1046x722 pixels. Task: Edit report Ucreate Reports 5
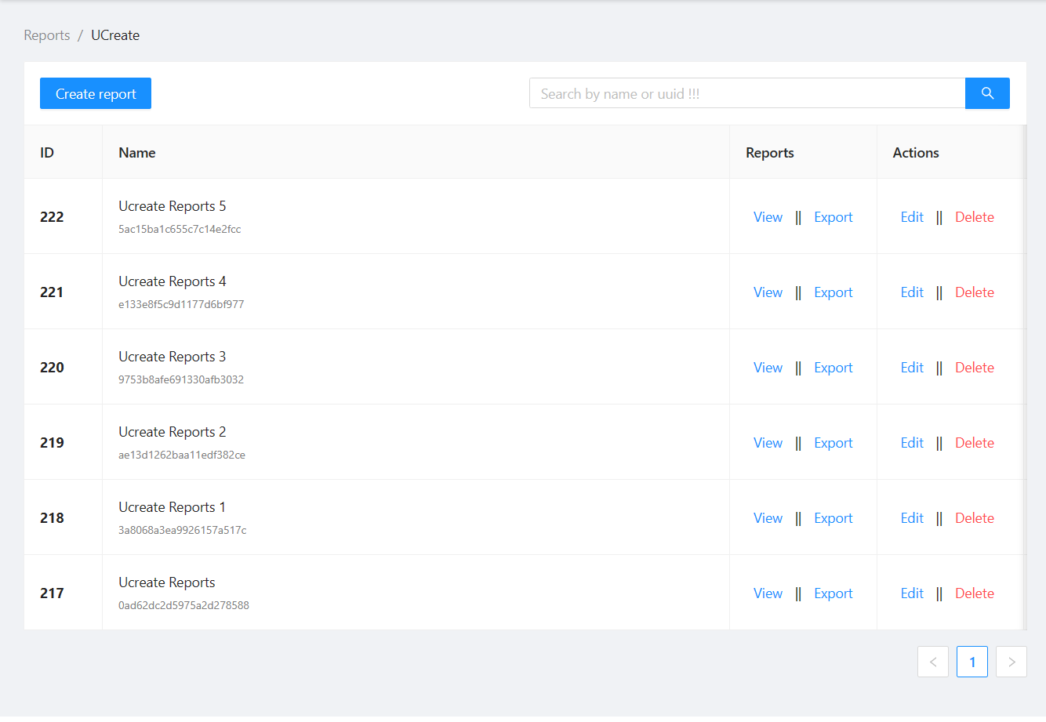coord(912,217)
